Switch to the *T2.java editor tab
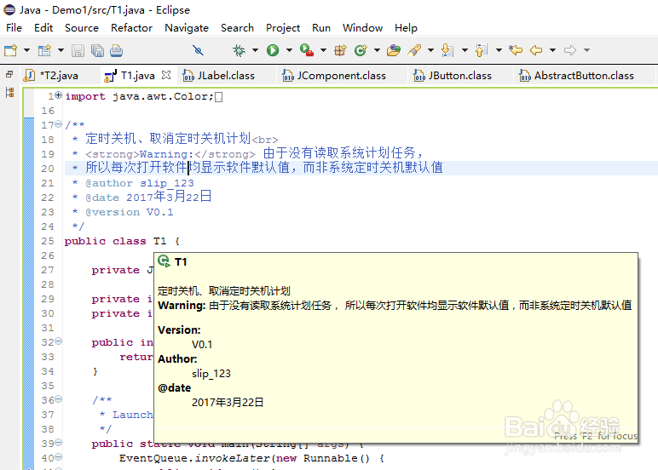658x470 pixels. click(59, 76)
